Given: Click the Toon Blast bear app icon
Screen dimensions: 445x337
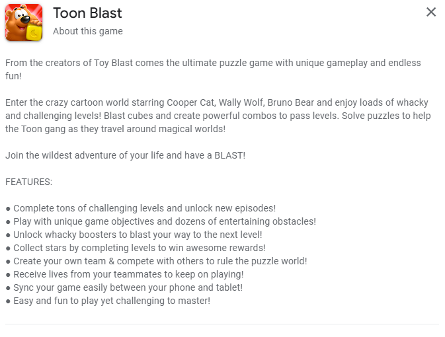Looking at the screenshot, I should [24, 22].
